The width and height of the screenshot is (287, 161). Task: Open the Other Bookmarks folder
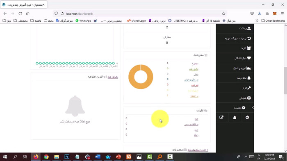coord(273,20)
